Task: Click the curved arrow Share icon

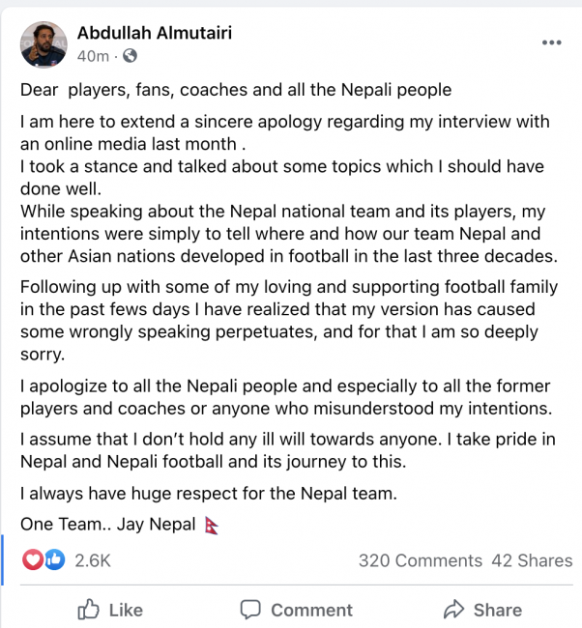Action: (x=452, y=610)
